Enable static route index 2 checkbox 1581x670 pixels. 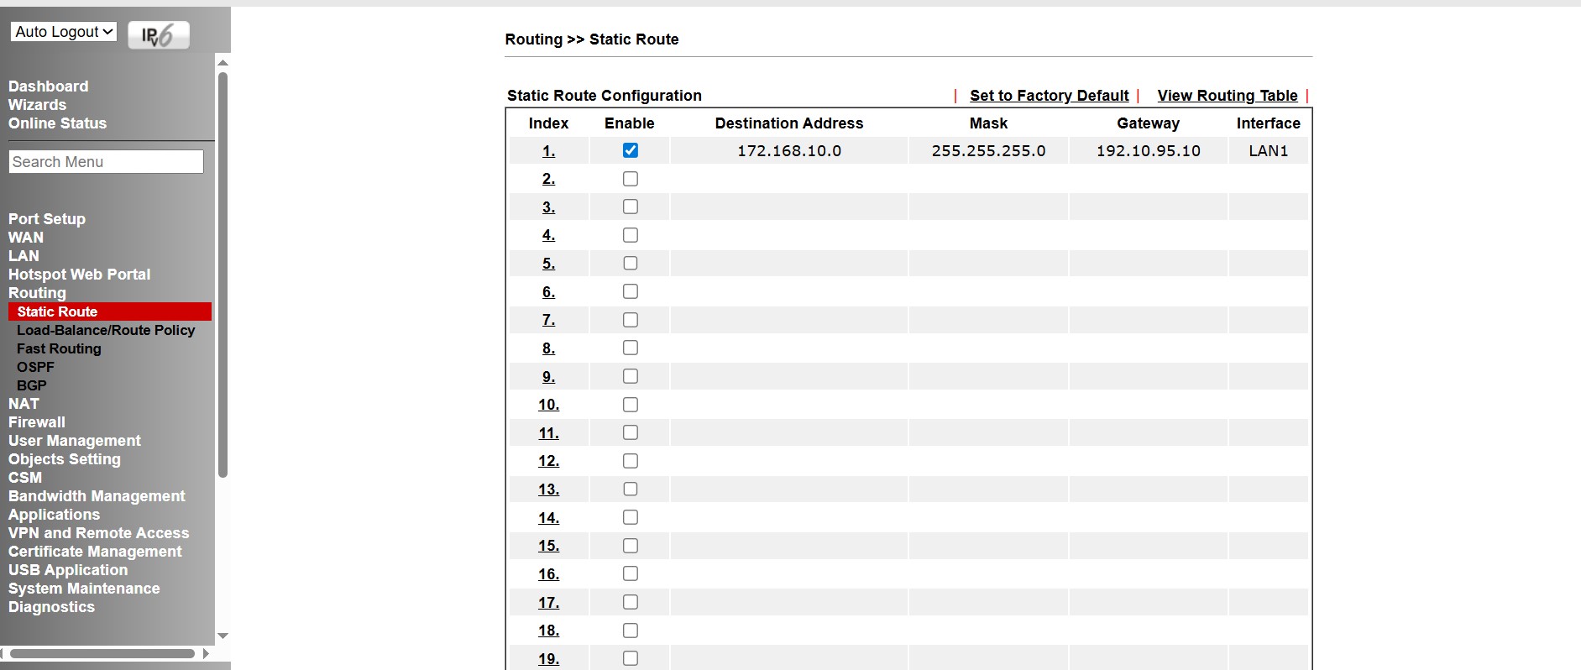pos(631,179)
